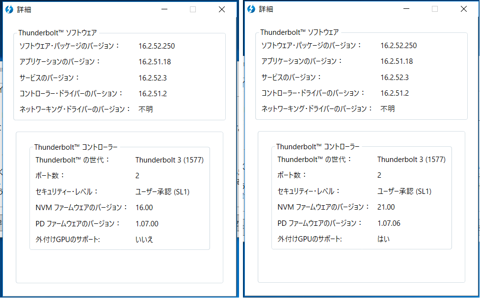The image size is (480, 298).
Task: Click application version 16.2.51.18 in left window
Action: click(155, 62)
